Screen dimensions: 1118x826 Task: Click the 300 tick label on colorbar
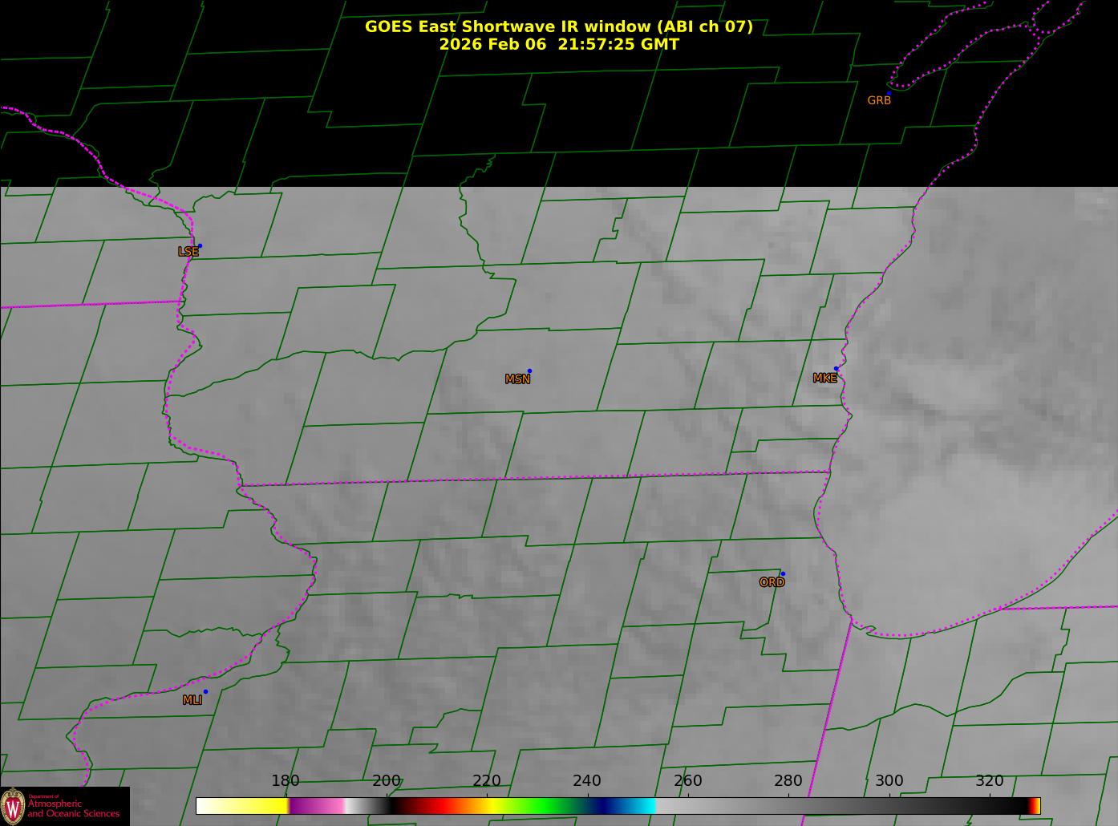889,781
